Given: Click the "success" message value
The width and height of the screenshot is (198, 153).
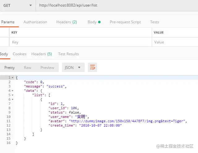Looking at the screenshot, I should coord(56,86).
